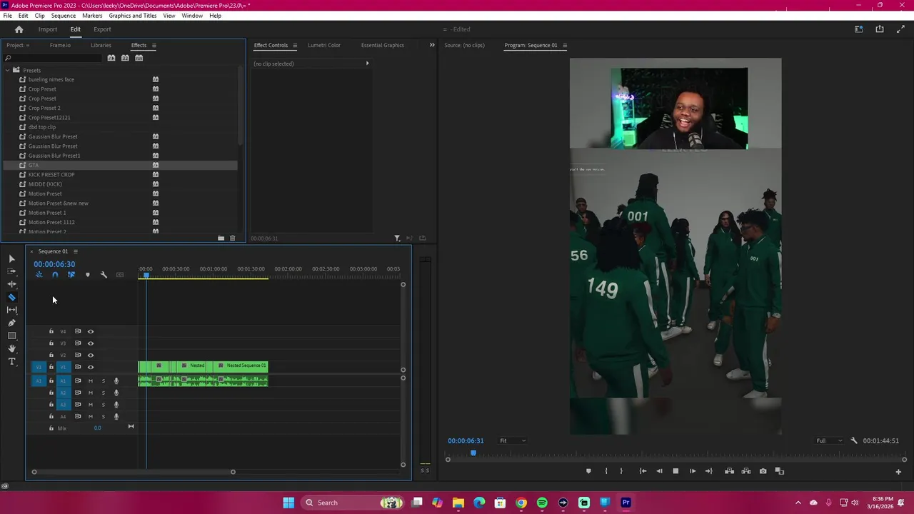Hide video track V3 output

click(91, 343)
